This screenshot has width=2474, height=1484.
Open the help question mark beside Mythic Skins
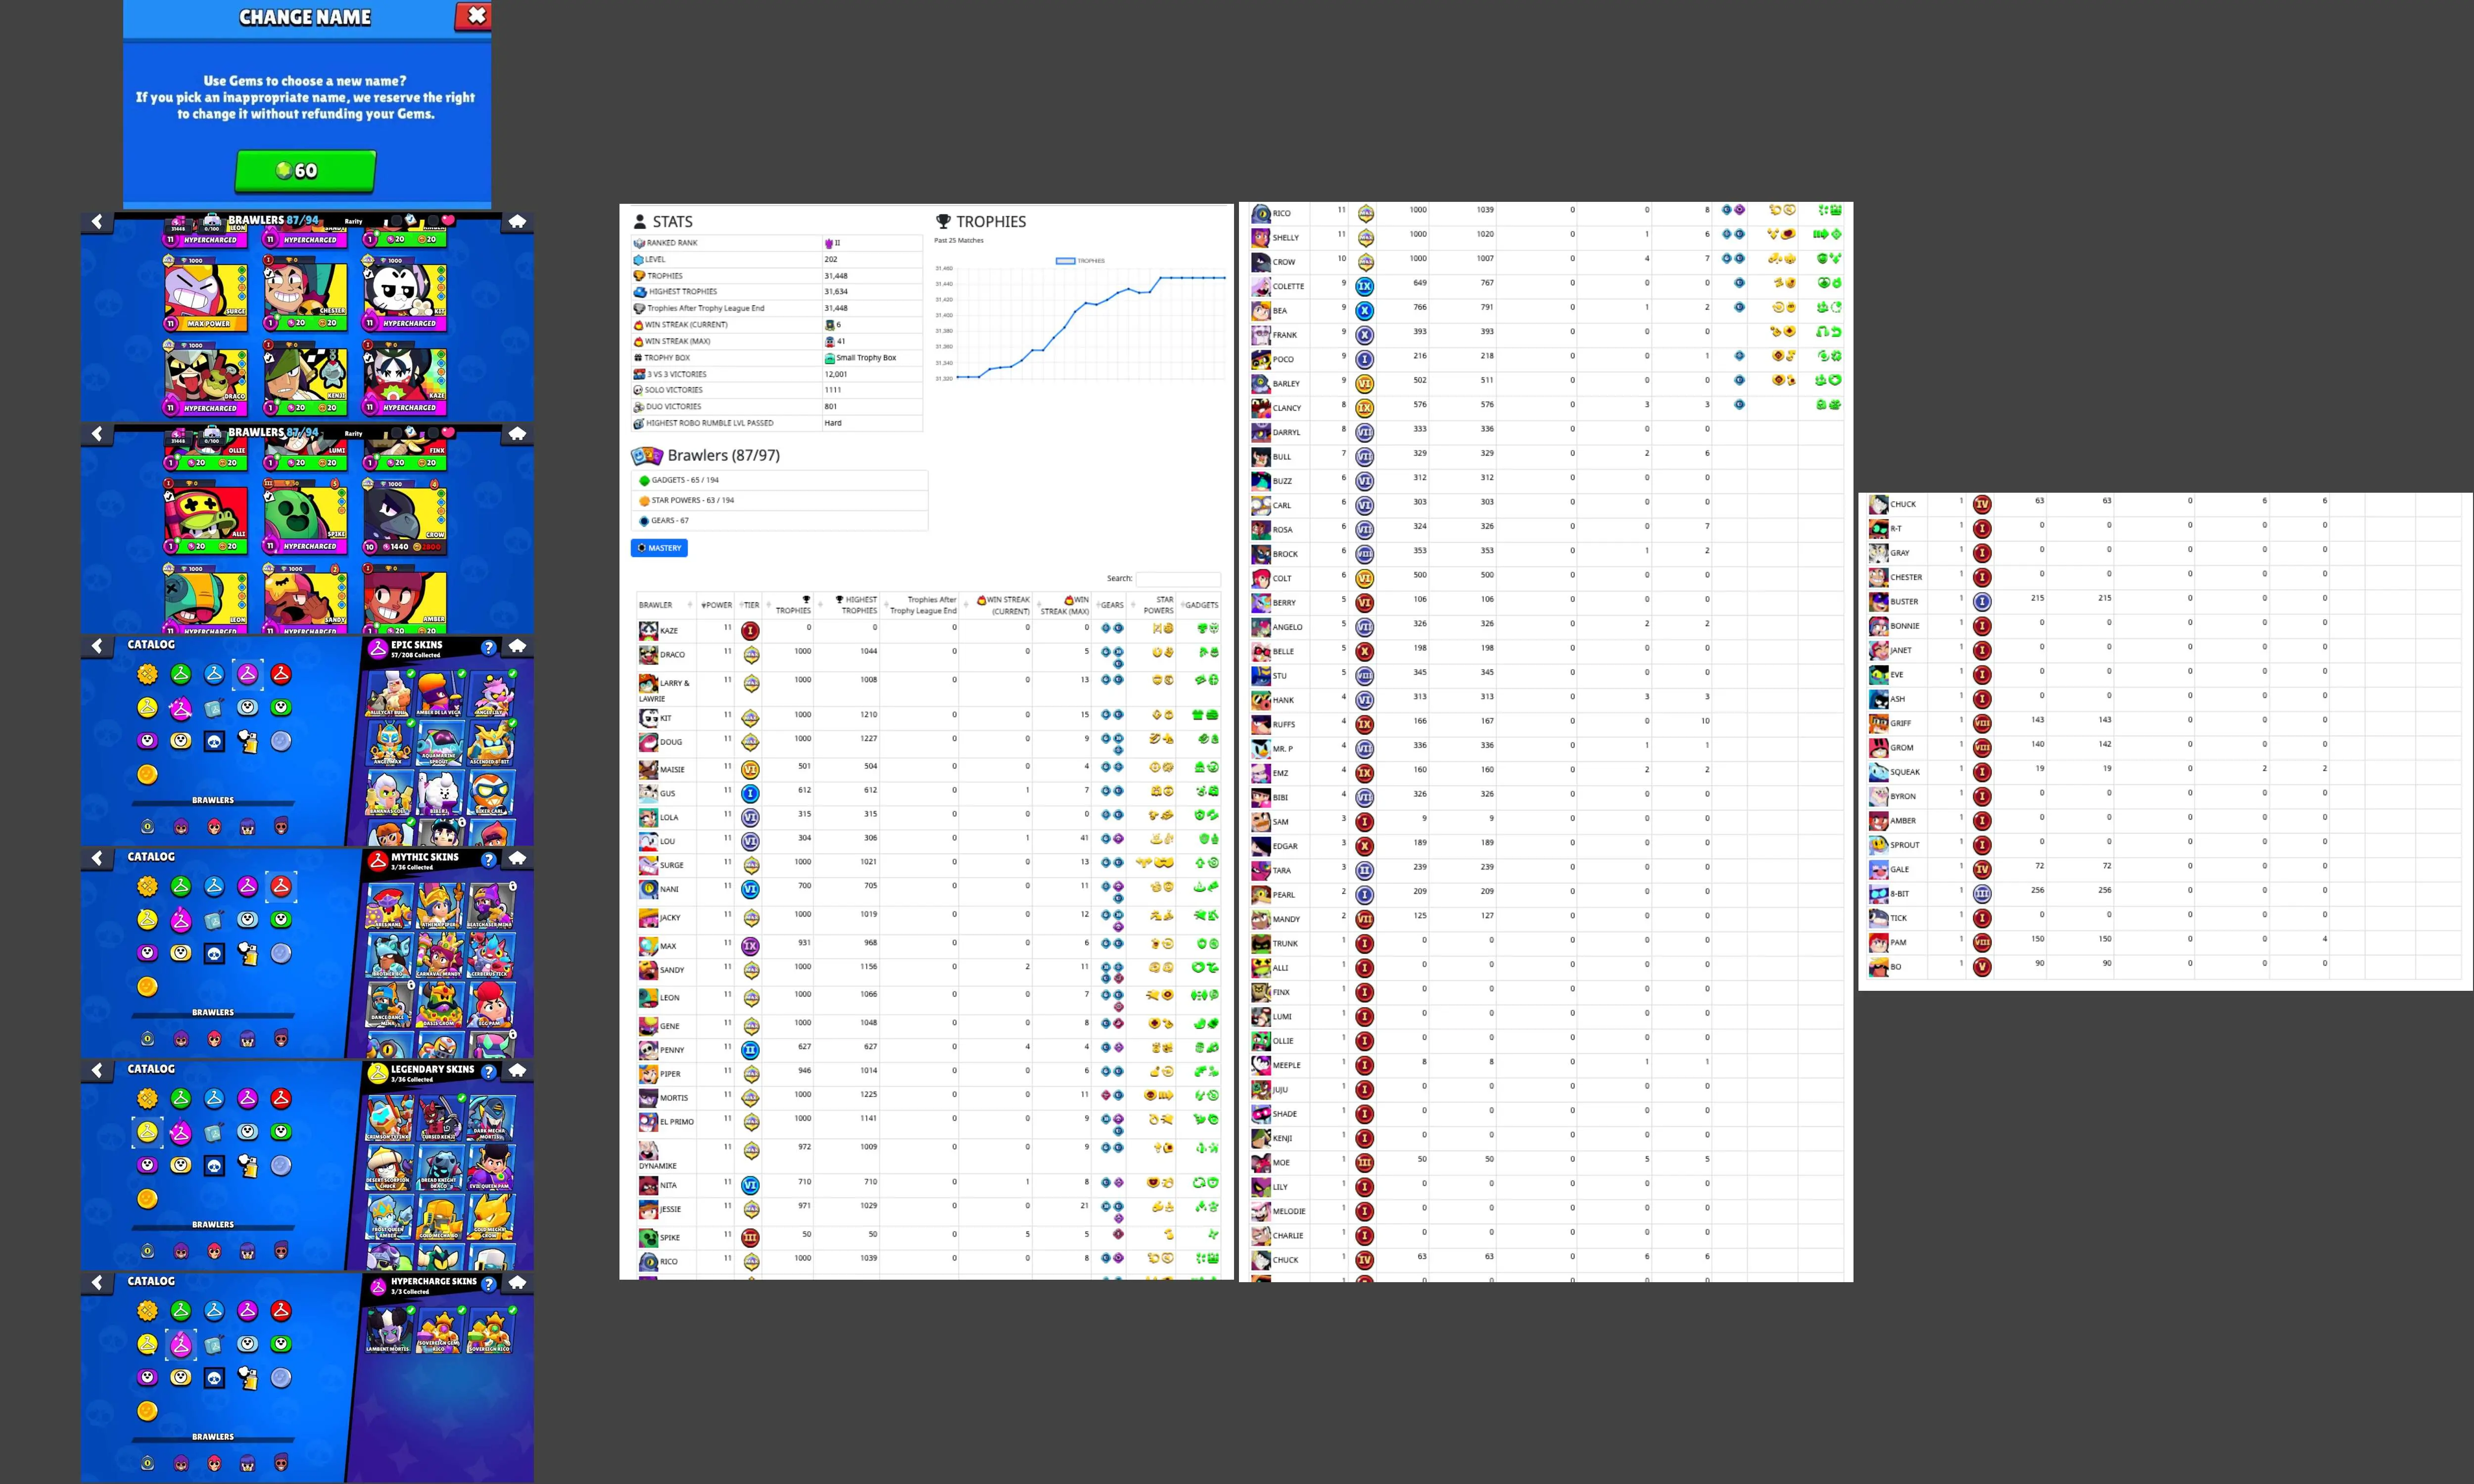click(x=488, y=859)
